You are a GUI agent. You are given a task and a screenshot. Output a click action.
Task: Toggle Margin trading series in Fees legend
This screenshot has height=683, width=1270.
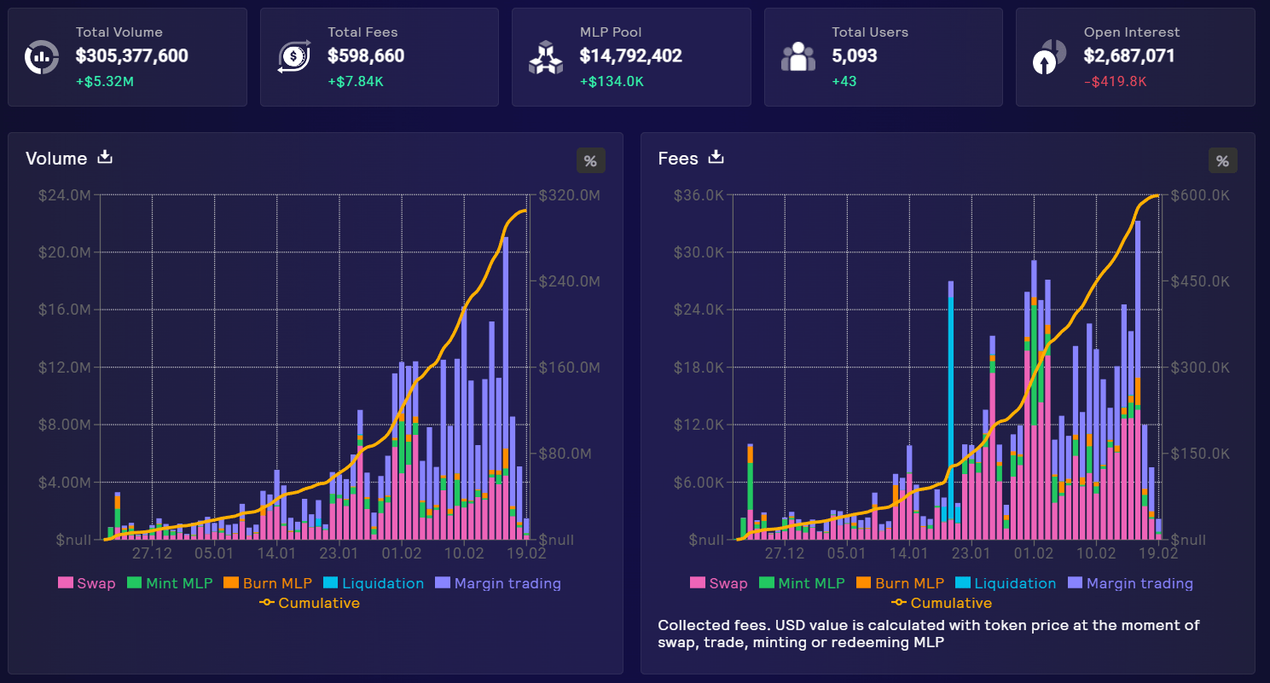[x=1130, y=583]
